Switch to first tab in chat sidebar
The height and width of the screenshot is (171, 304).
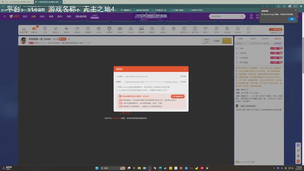coord(241,39)
